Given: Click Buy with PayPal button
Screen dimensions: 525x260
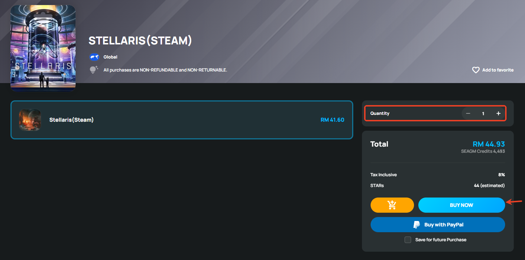Looking at the screenshot, I should [438, 225].
